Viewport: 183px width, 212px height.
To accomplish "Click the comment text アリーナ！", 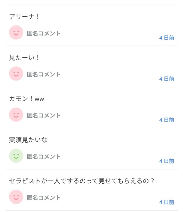I will [x=24, y=17].
